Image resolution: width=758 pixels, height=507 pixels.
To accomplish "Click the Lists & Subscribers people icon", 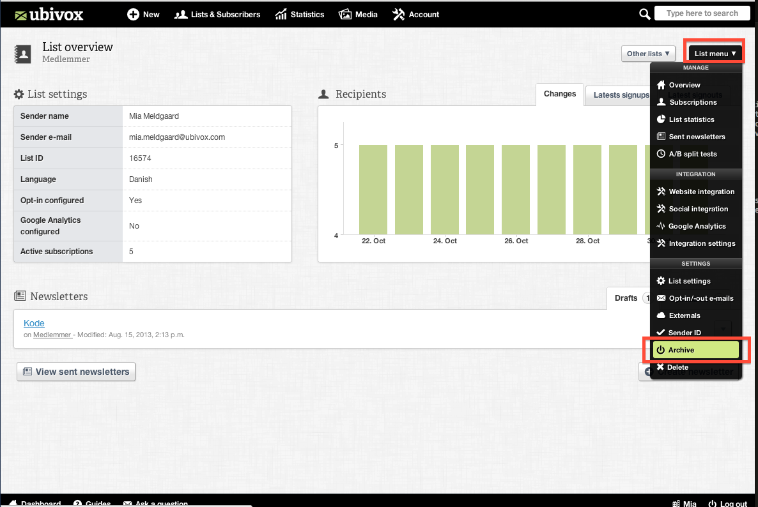I will (181, 15).
